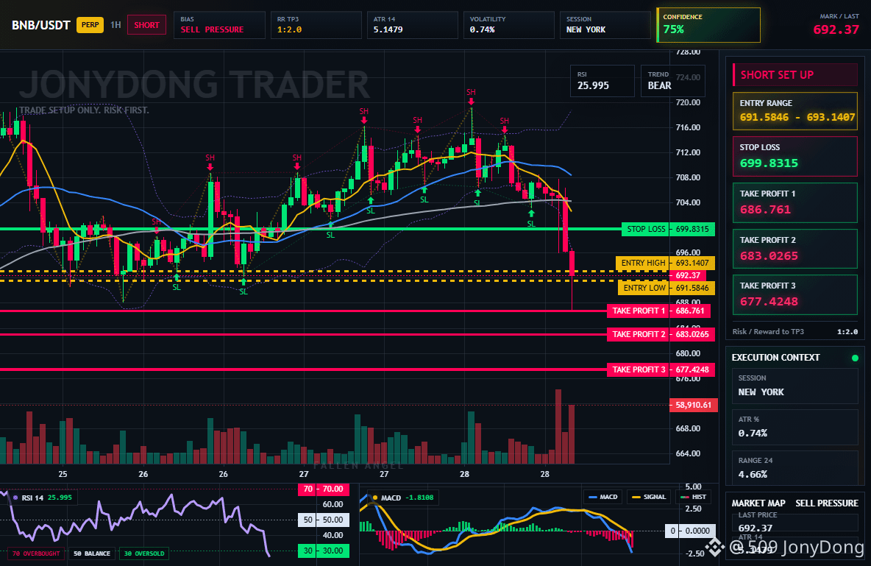The height and width of the screenshot is (566, 871).
Task: Click the RANGE 24 4.66% card
Action: coord(795,468)
